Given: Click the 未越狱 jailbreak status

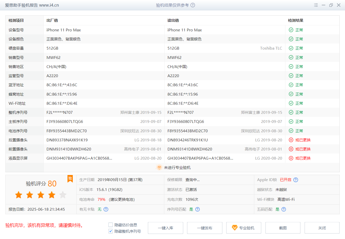Looking at the screenshot, I should coord(281,189).
